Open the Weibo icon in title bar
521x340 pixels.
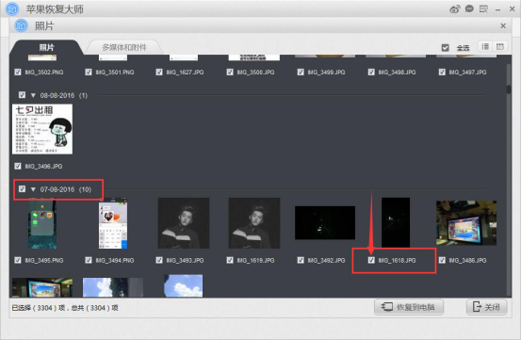pyautogui.click(x=455, y=9)
